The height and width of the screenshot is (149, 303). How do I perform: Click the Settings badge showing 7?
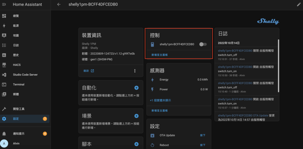tap(45, 119)
